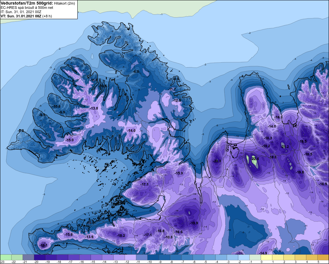Click the light blue legend swatch labeled -2
This screenshot has width=329, height=264.
click(x=244, y=257)
